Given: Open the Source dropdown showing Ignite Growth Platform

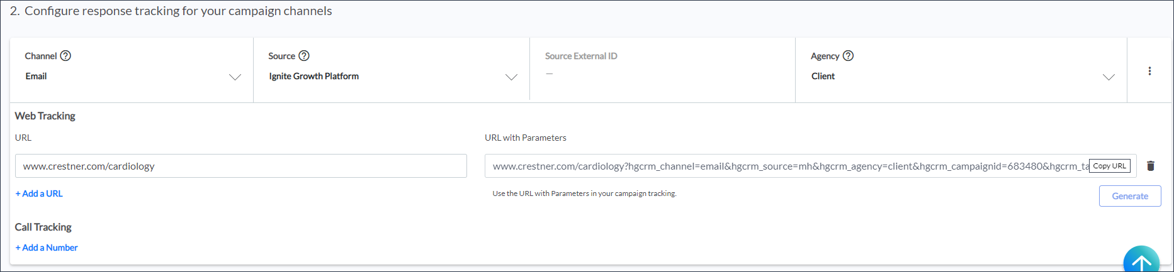Looking at the screenshot, I should [x=511, y=77].
